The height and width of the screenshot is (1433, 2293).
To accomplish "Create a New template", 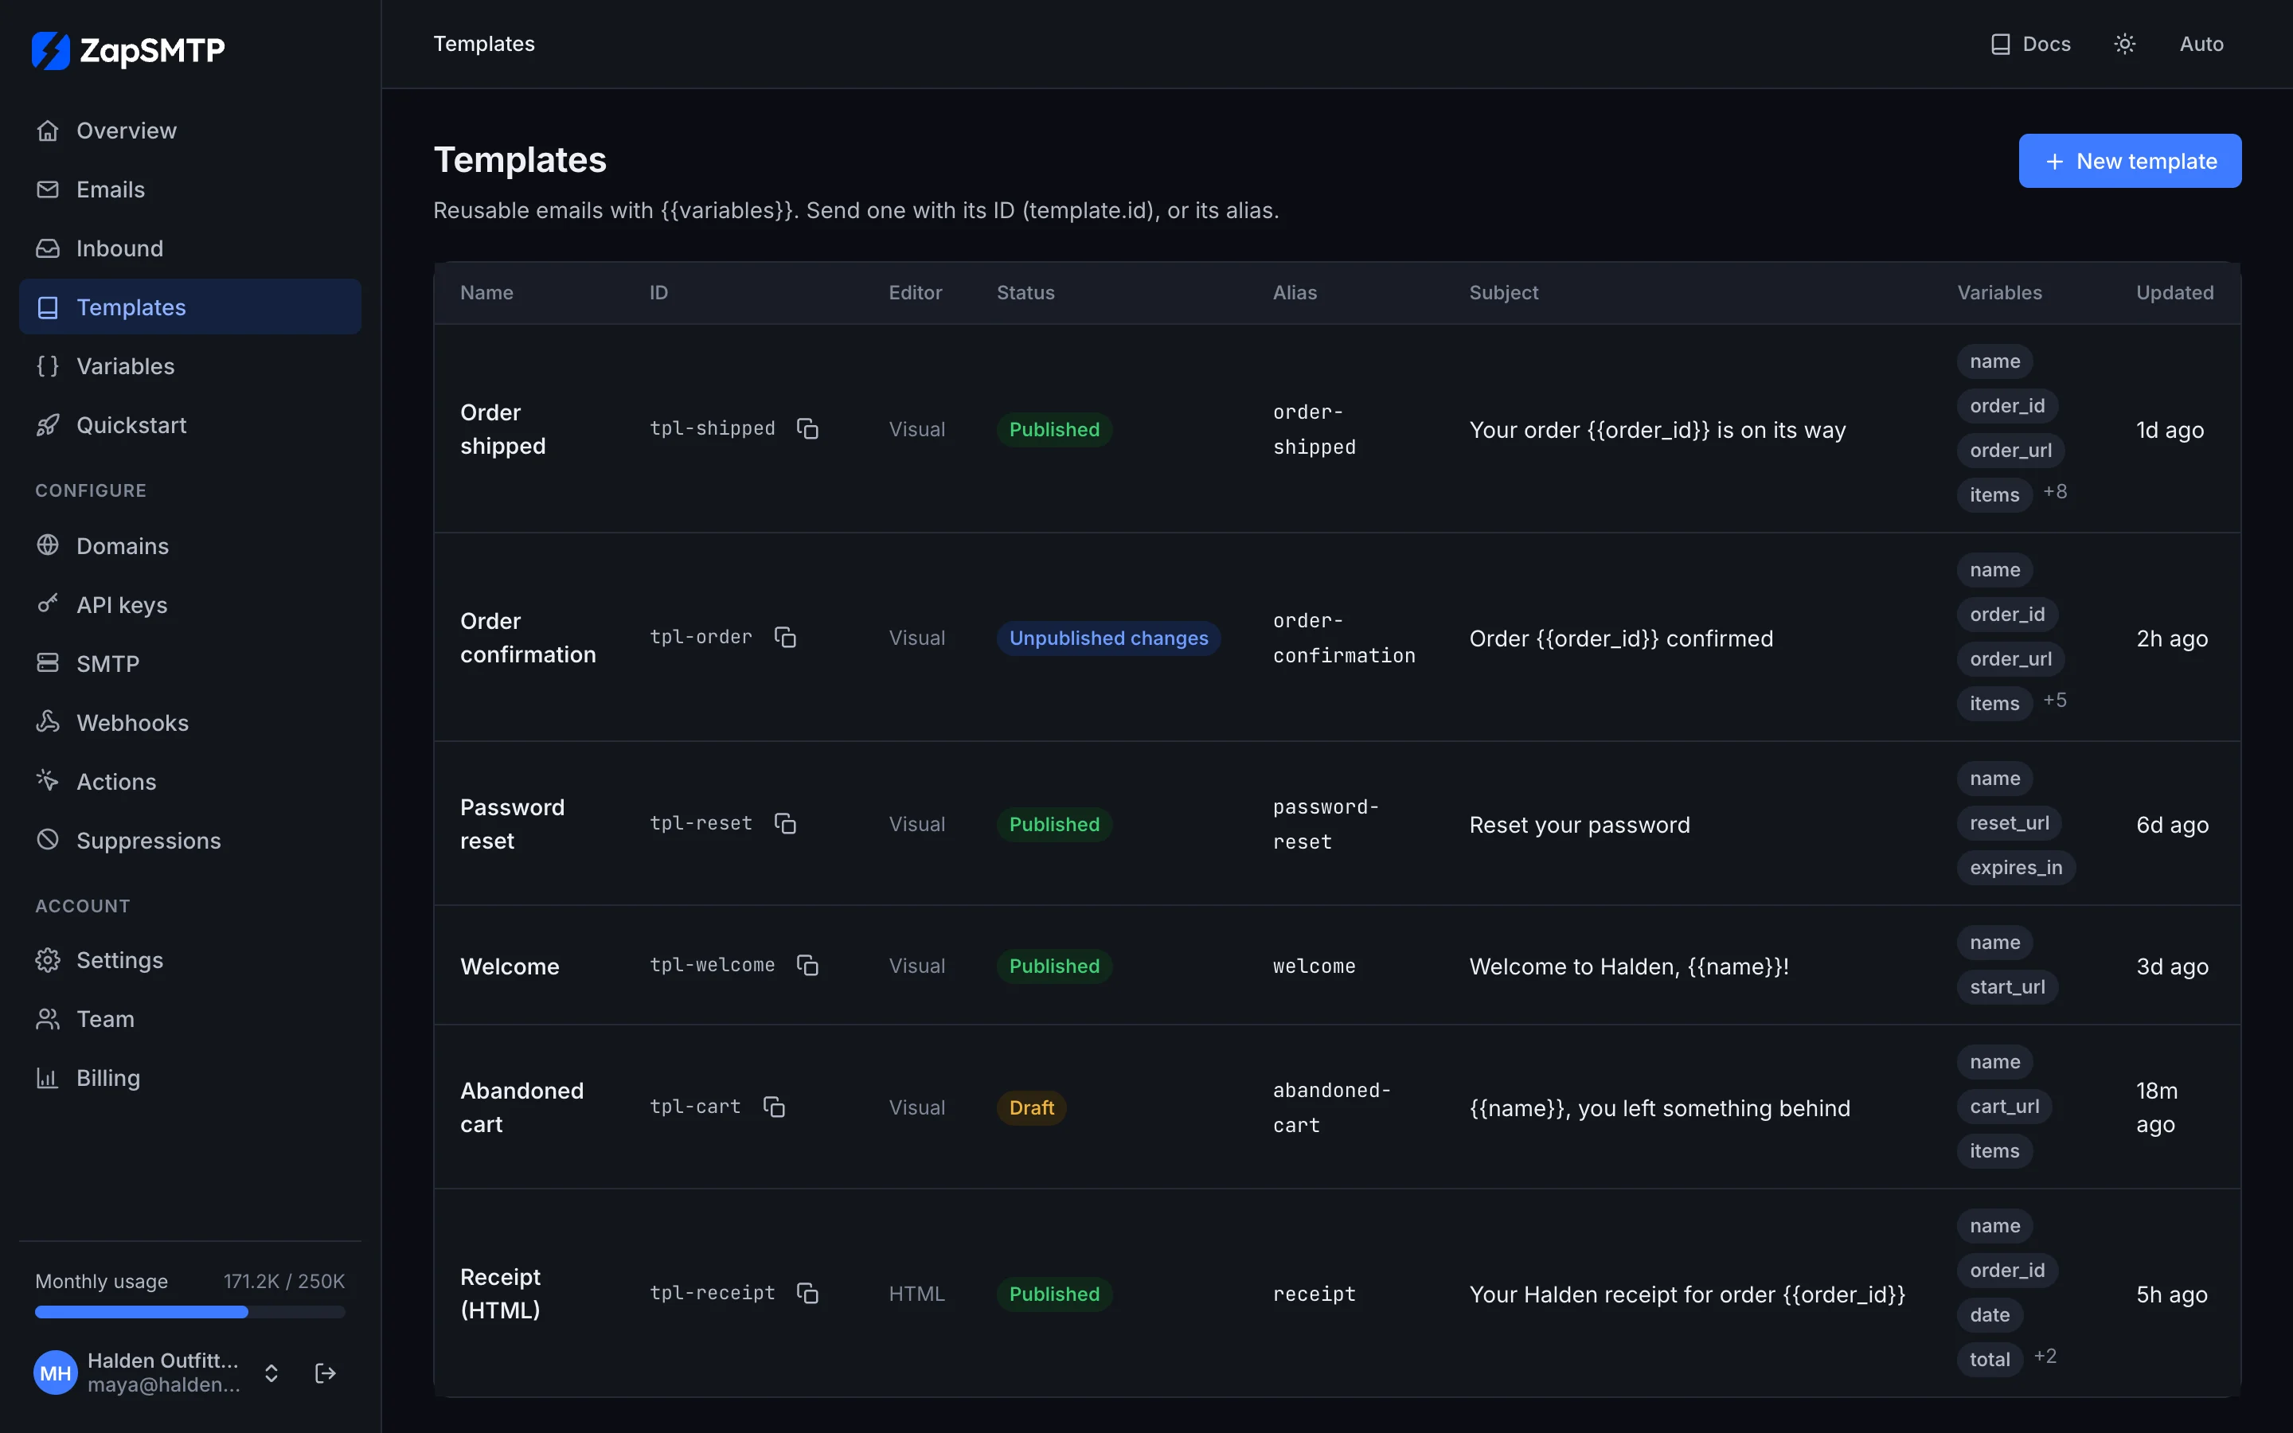I will point(2129,161).
